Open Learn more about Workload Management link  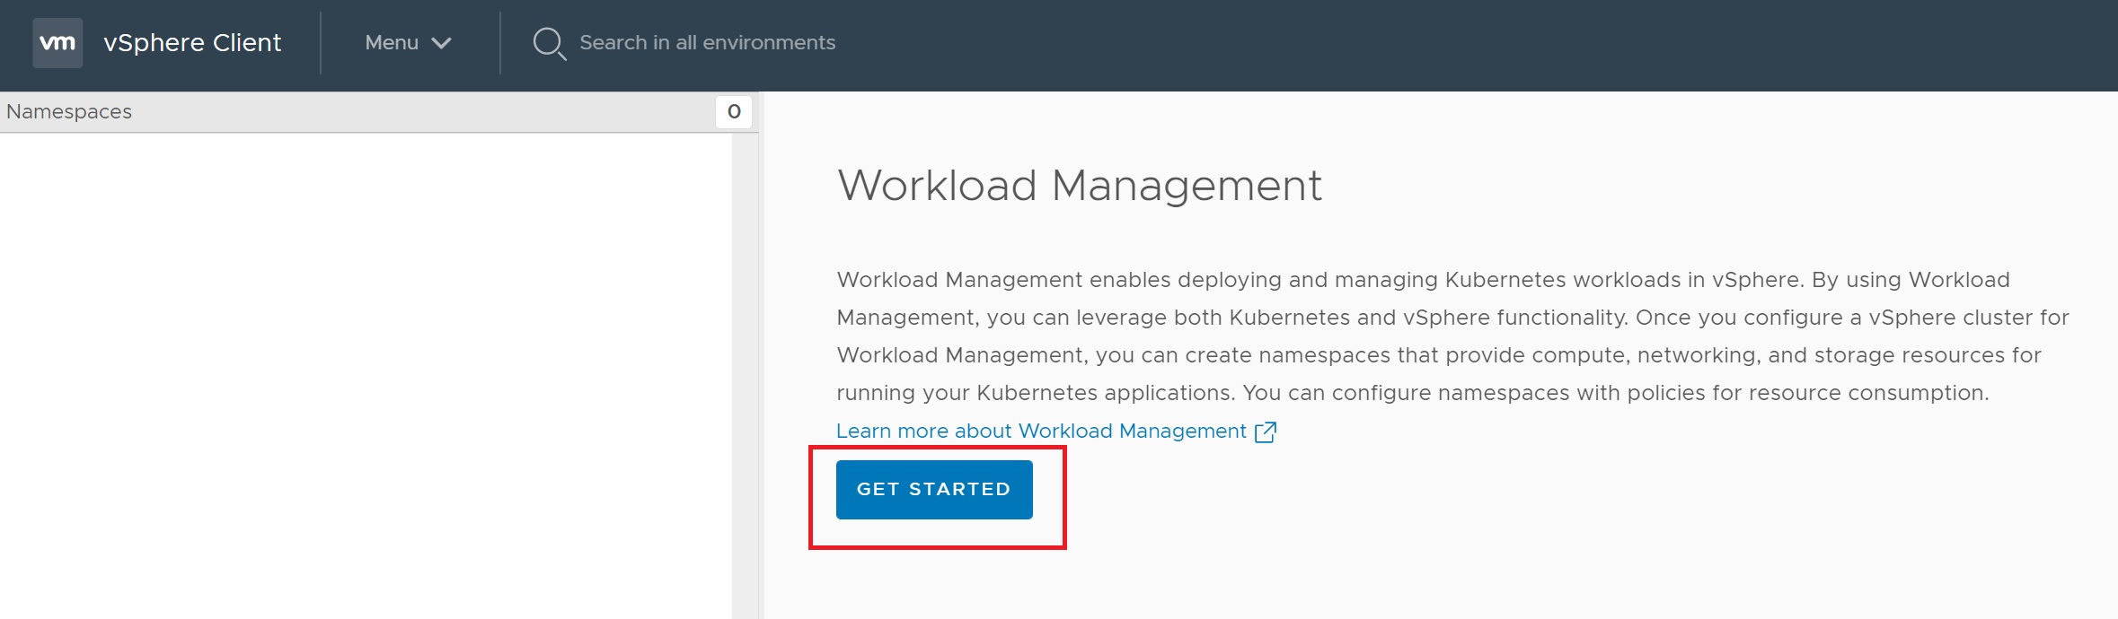click(1041, 432)
